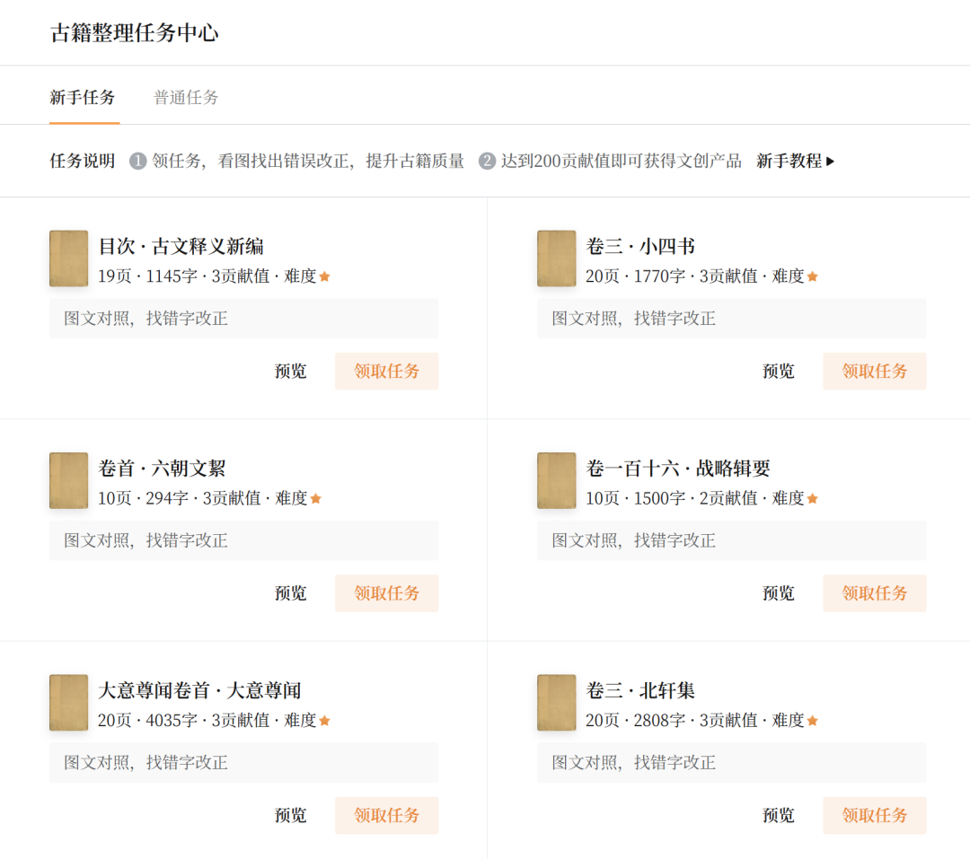Click the 古籍整理任务中心 page title
Viewport: 970px width, 859px height.
click(135, 33)
